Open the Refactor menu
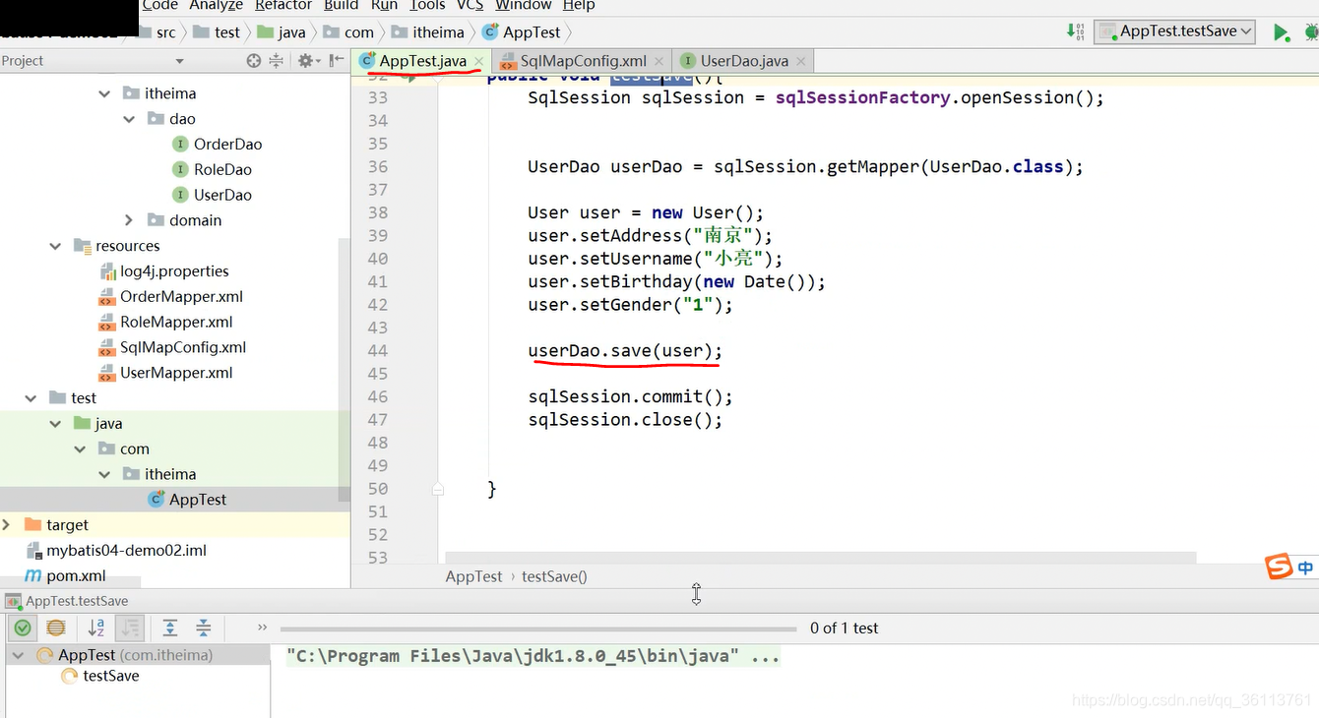This screenshot has width=1319, height=718. tap(283, 5)
